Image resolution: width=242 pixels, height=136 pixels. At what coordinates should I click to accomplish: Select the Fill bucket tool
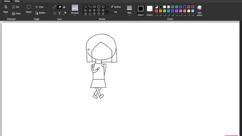click(x=54, y=13)
